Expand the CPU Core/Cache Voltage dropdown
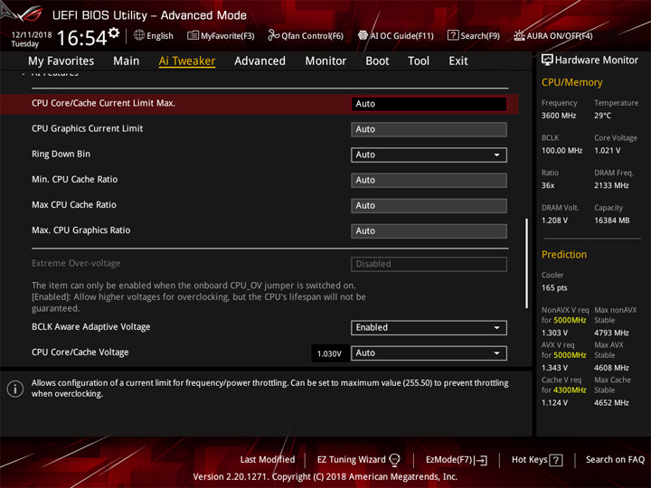Image resolution: width=651 pixels, height=488 pixels. tap(429, 352)
